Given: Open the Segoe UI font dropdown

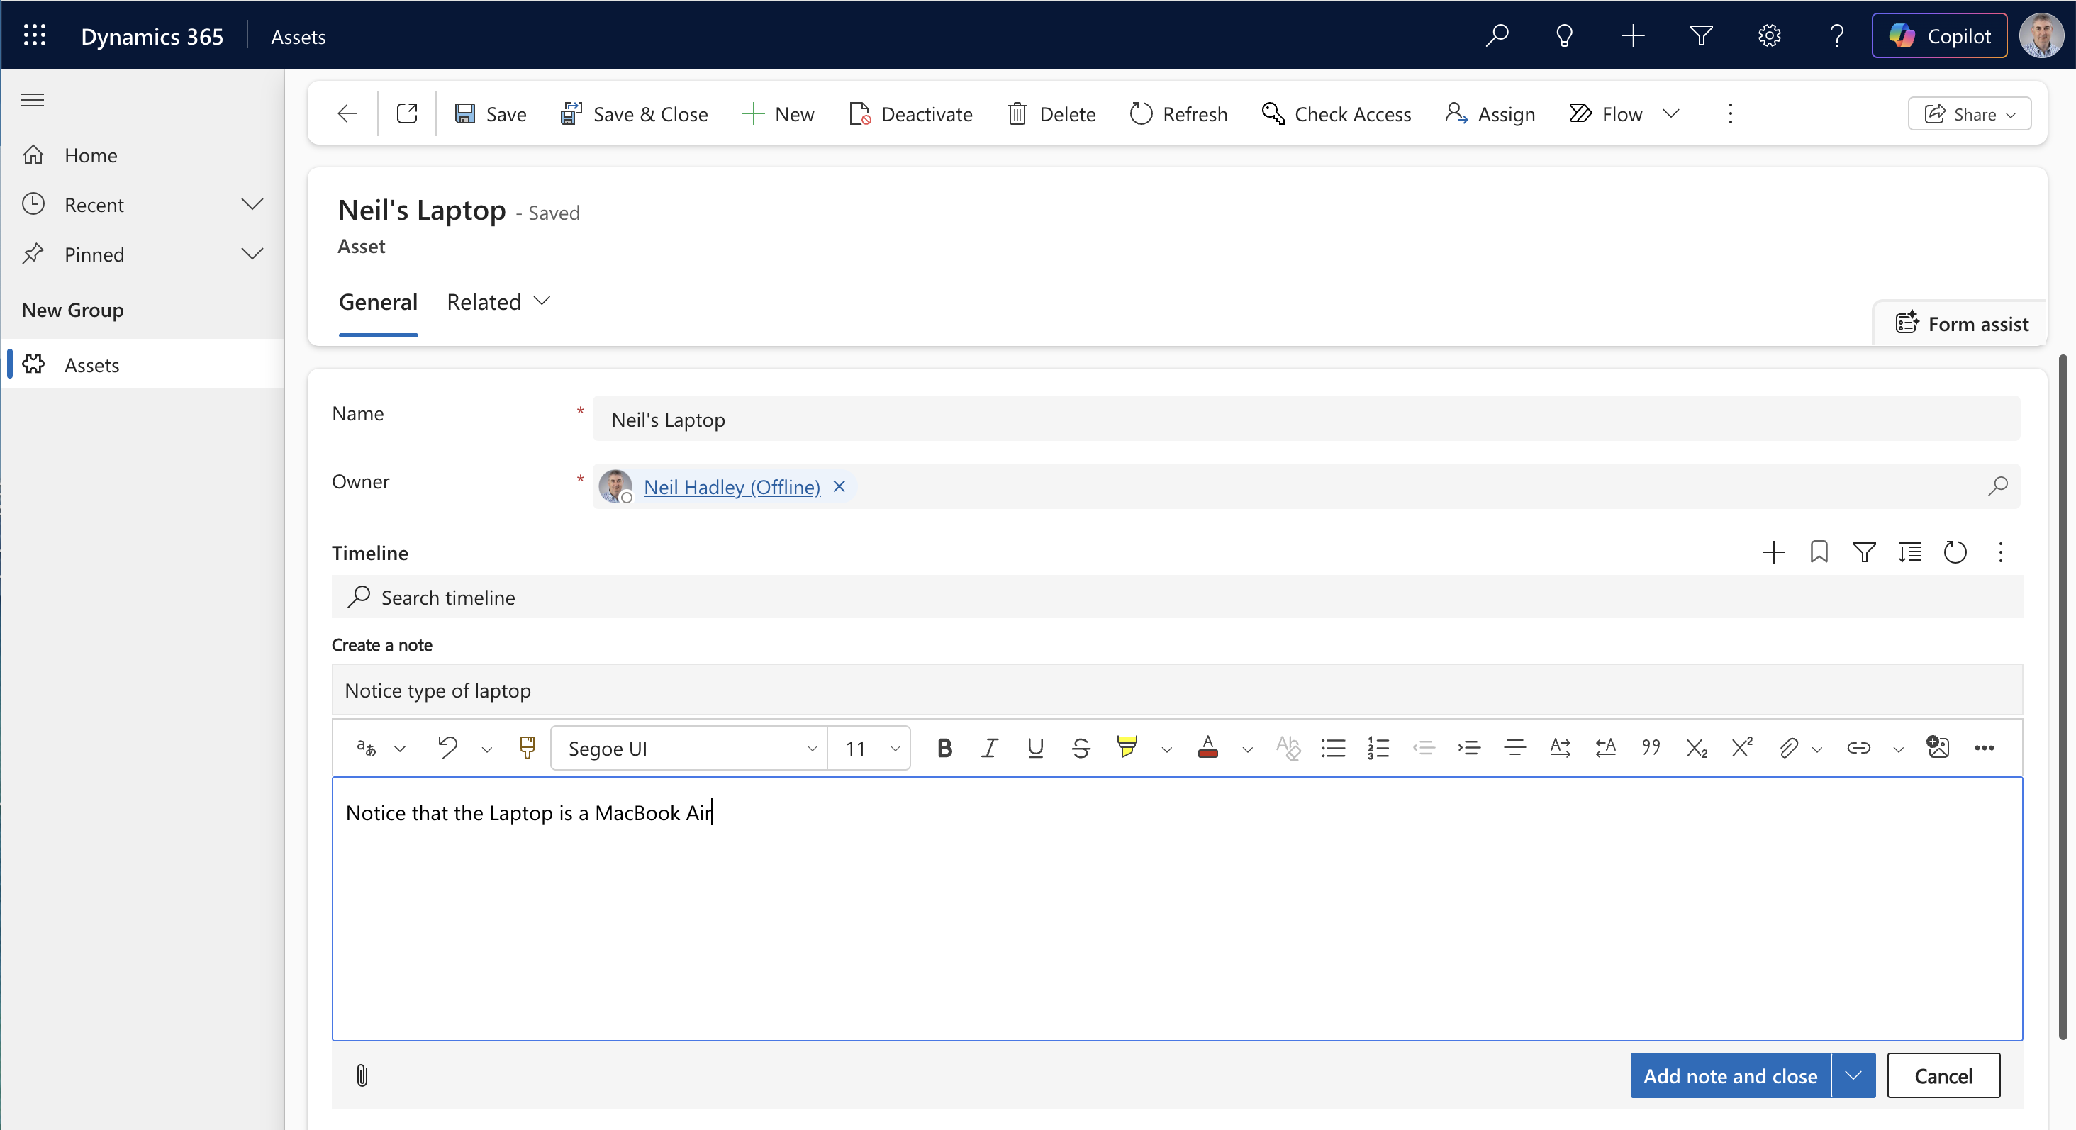Looking at the screenshot, I should point(689,748).
